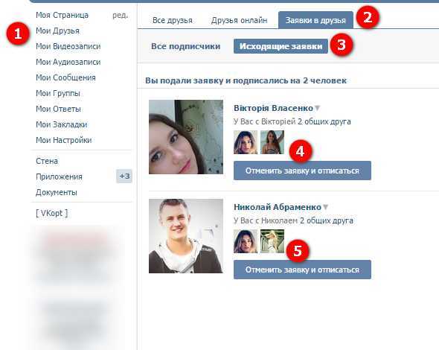The width and height of the screenshot is (439, 350).
Task: Open second mutual friend avatar of Вікторія
Action: pos(272,142)
